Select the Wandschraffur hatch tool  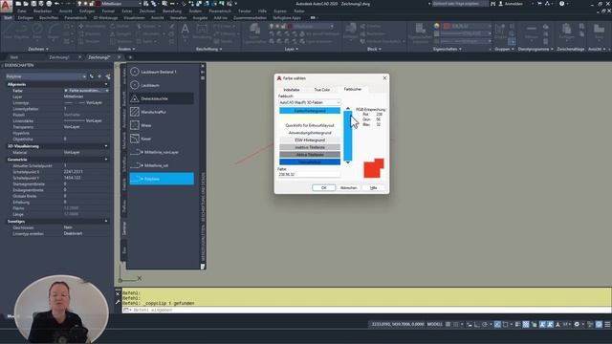pyautogui.click(x=162, y=112)
